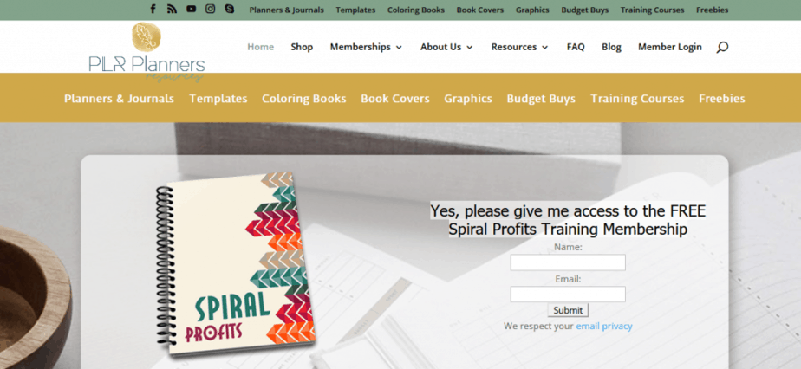
Task: Focus the Name input field
Action: tap(568, 262)
